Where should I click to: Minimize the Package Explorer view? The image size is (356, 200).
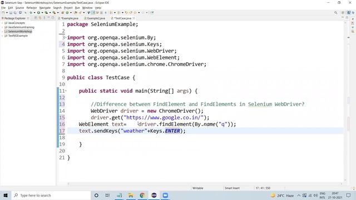coord(48,18)
